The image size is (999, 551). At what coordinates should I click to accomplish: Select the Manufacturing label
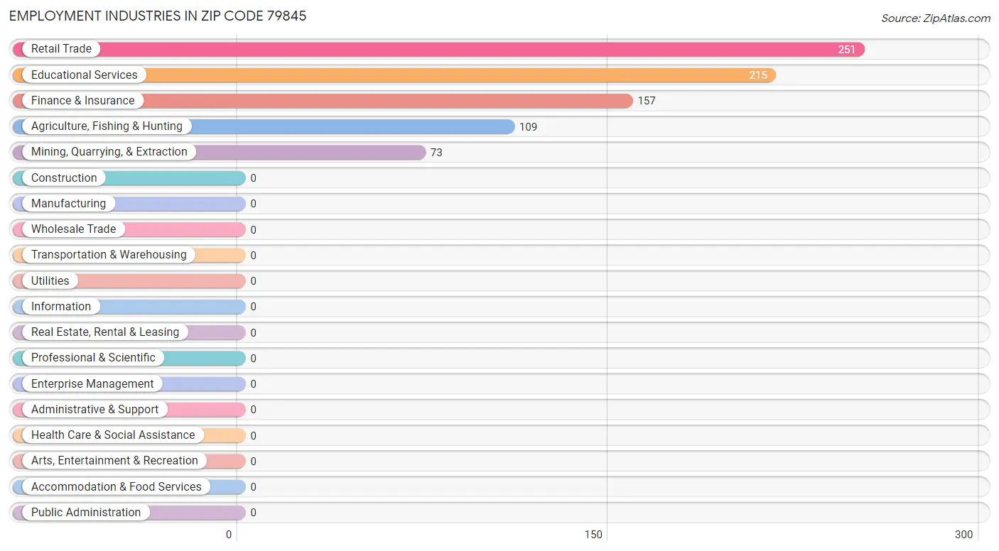click(x=68, y=204)
